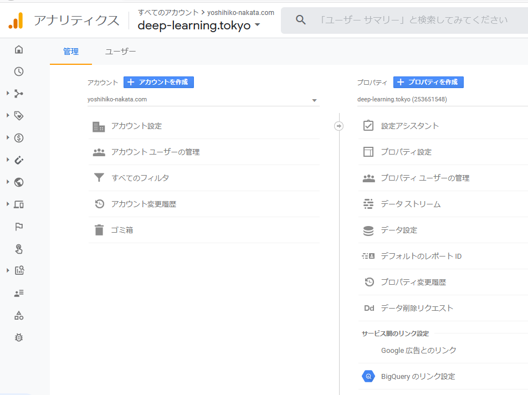Viewport: 528px width, 395px height.
Task: Click the circled arrow icon between columns
Action: coord(339,126)
